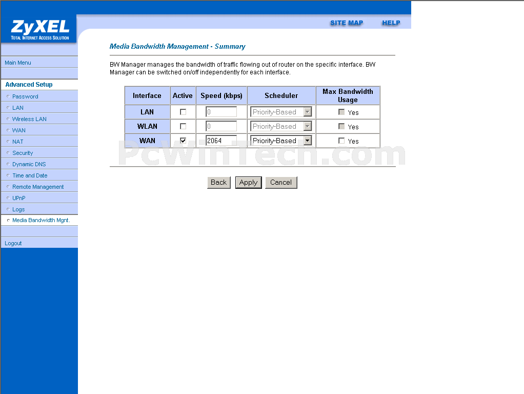Click the WAN interface row label

point(147,141)
